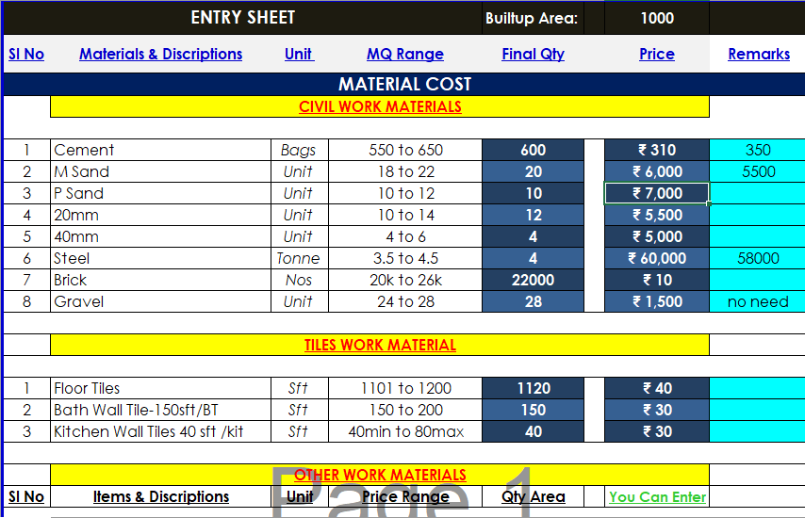
Task: Select the Brick price ₹ 10
Action: pyautogui.click(x=657, y=280)
